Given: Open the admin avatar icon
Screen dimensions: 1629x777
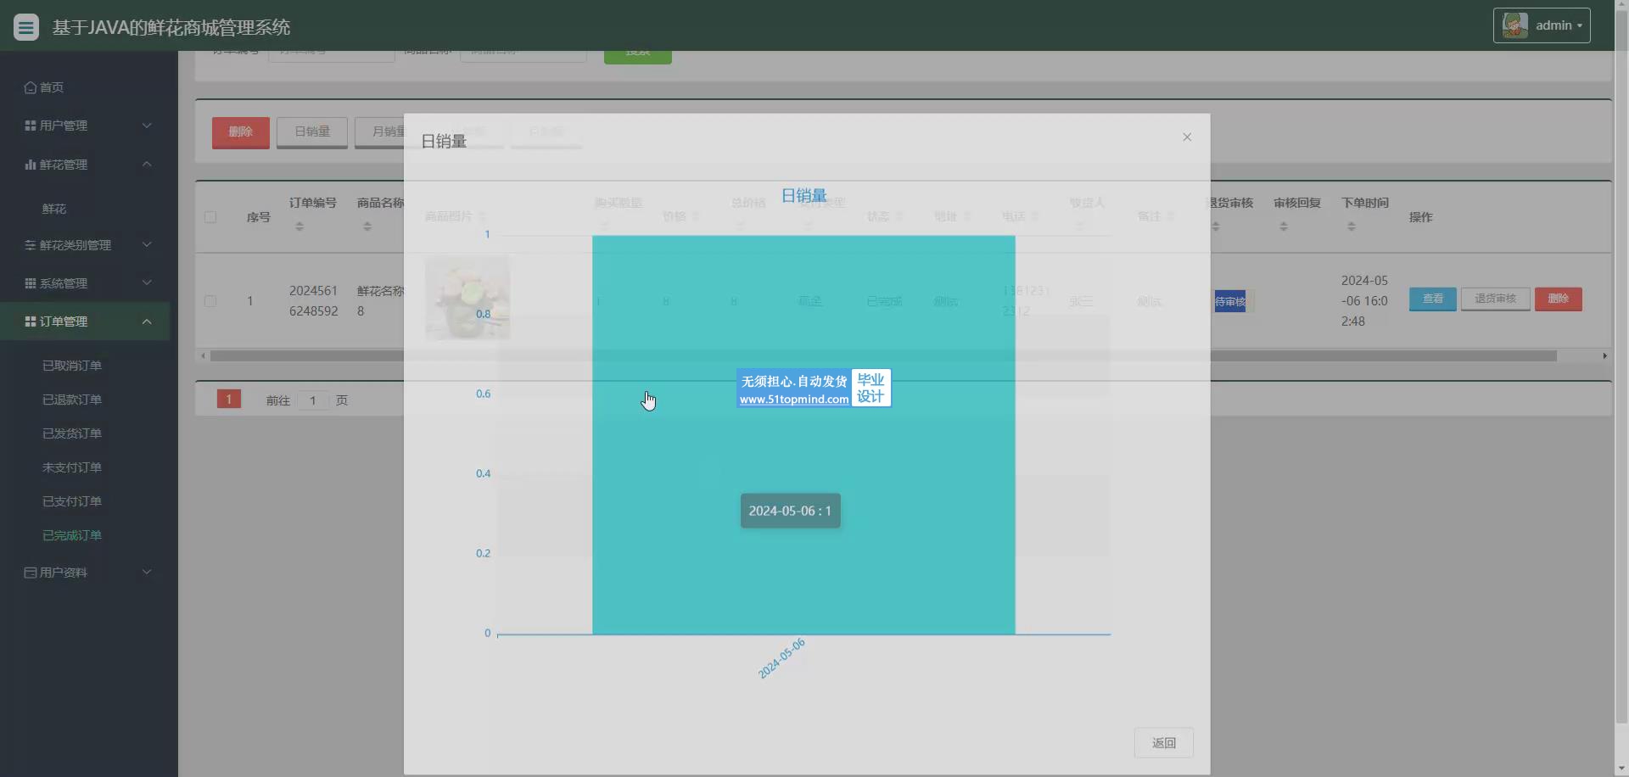Looking at the screenshot, I should pos(1514,25).
